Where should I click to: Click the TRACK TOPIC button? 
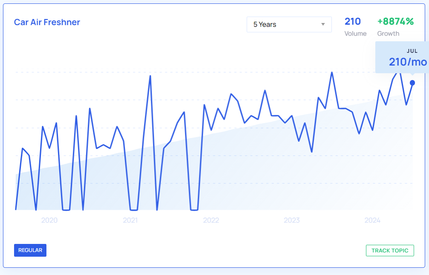coord(390,250)
